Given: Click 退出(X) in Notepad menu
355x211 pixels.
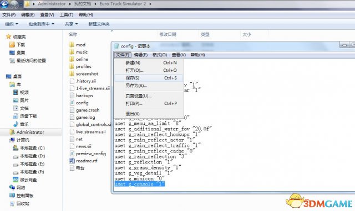Looking at the screenshot, I should (149, 114).
